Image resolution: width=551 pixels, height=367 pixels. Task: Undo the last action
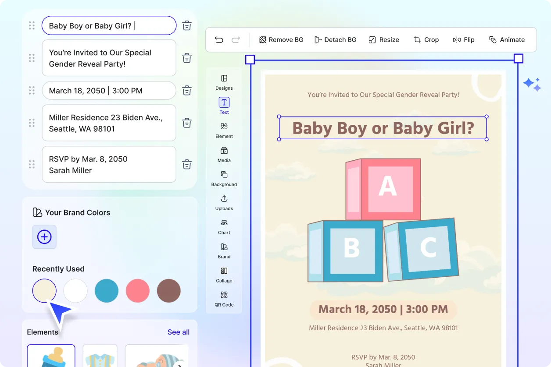(219, 39)
